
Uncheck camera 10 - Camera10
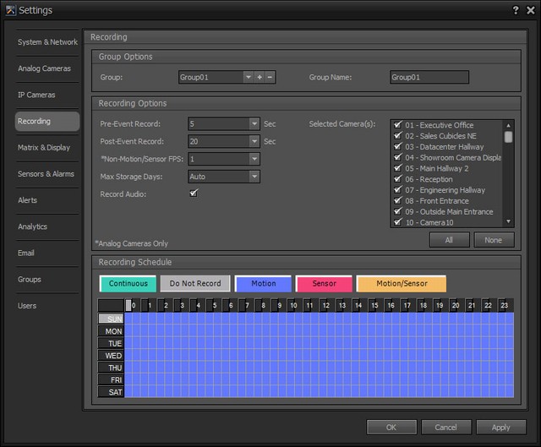point(398,222)
